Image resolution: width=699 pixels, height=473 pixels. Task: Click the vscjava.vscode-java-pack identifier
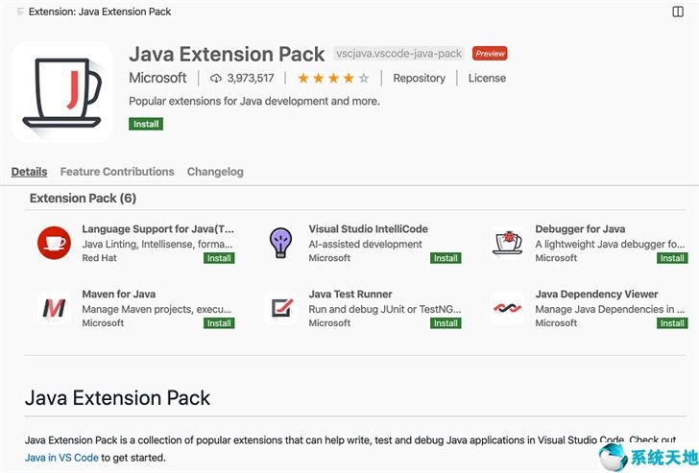(399, 54)
